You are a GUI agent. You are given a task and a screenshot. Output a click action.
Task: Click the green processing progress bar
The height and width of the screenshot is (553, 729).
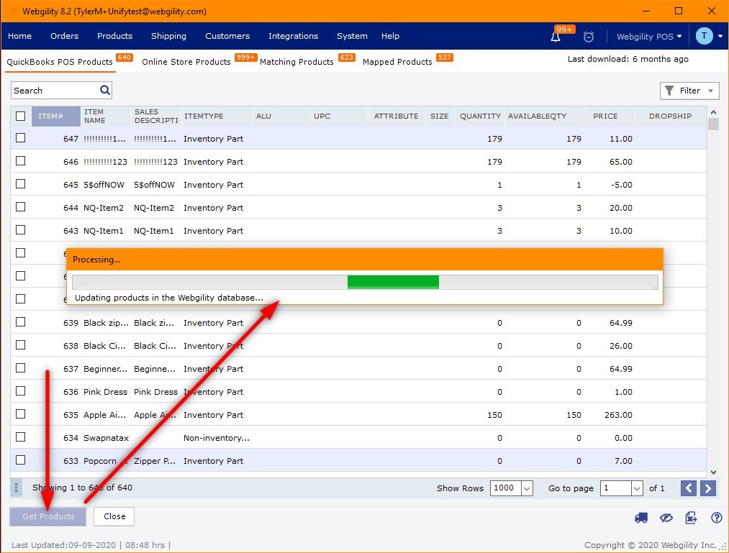pyautogui.click(x=393, y=282)
